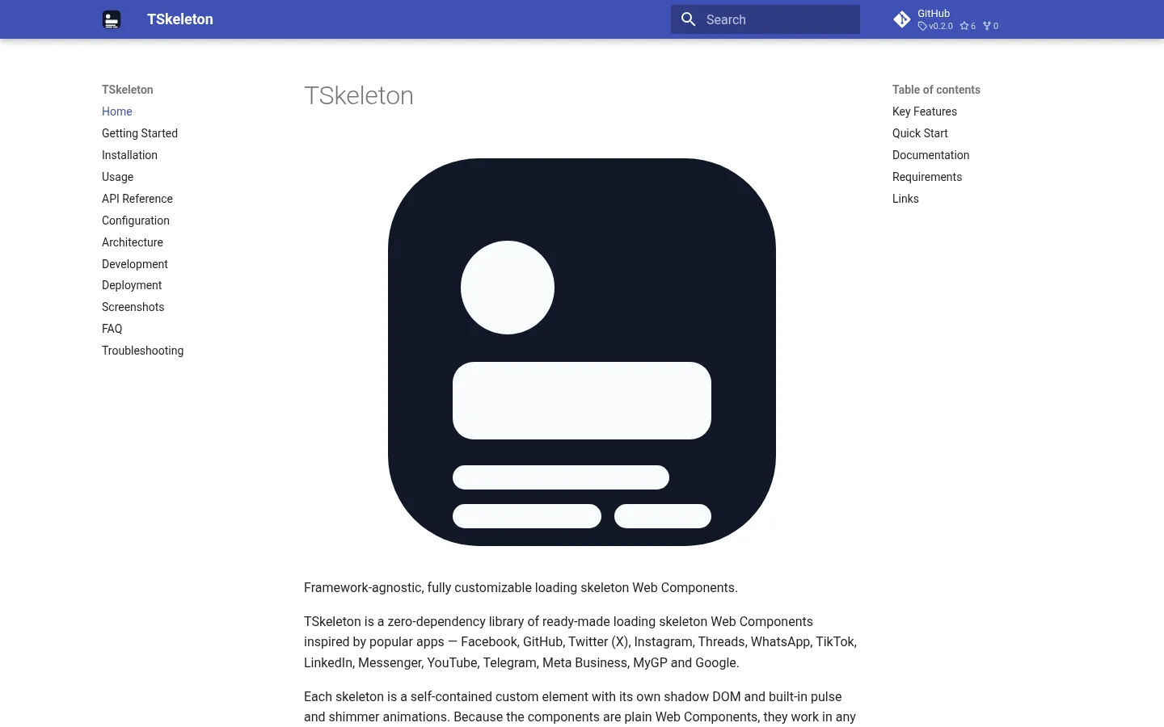
Task: Open the Troubleshooting page
Action: (x=143, y=351)
